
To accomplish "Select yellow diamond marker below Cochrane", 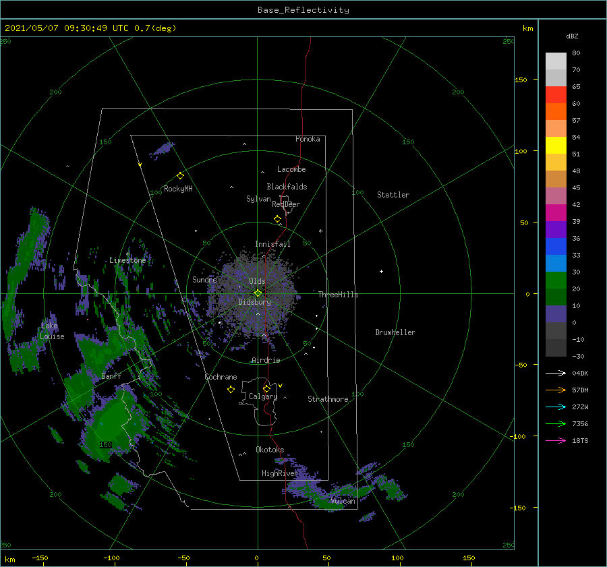I will [231, 390].
